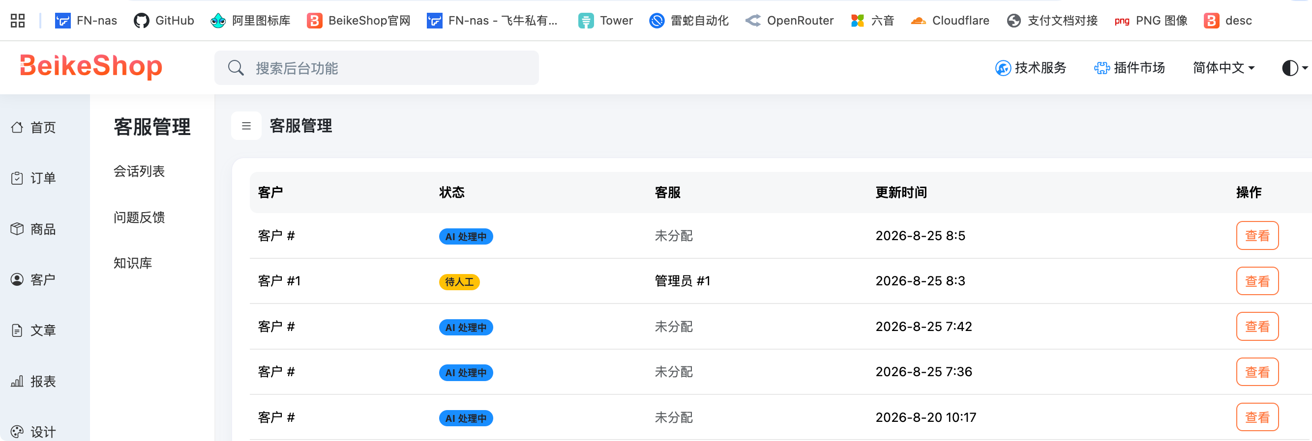Focus the 搜索后台功能 search field
The image size is (1312, 441).
tap(376, 68)
